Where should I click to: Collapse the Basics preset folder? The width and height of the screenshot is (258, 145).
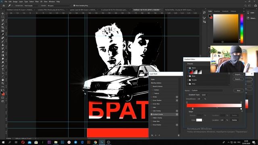click(x=187, y=68)
